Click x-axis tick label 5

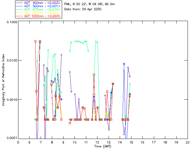18,142
